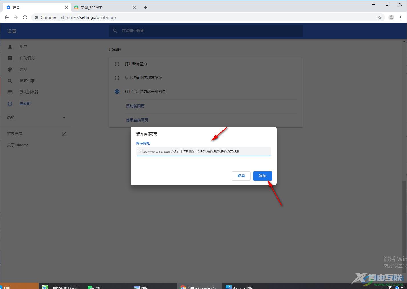
Task: Click the palette icon beside 外观
Action: click(10, 69)
